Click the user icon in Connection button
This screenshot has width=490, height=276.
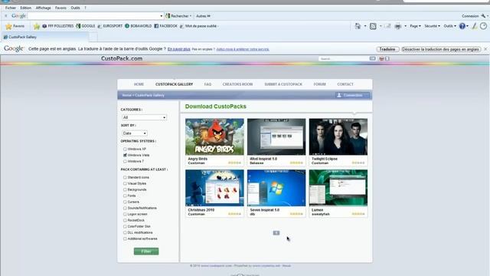(339, 95)
